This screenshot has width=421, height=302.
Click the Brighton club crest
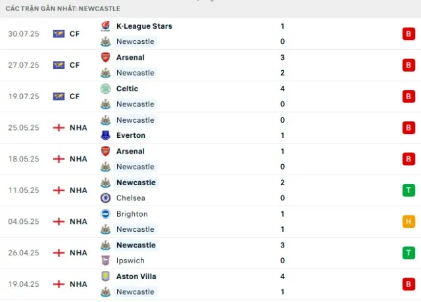pos(105,214)
